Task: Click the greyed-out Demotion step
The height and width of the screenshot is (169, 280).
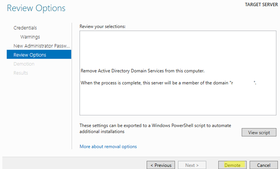Action: pos(24,64)
